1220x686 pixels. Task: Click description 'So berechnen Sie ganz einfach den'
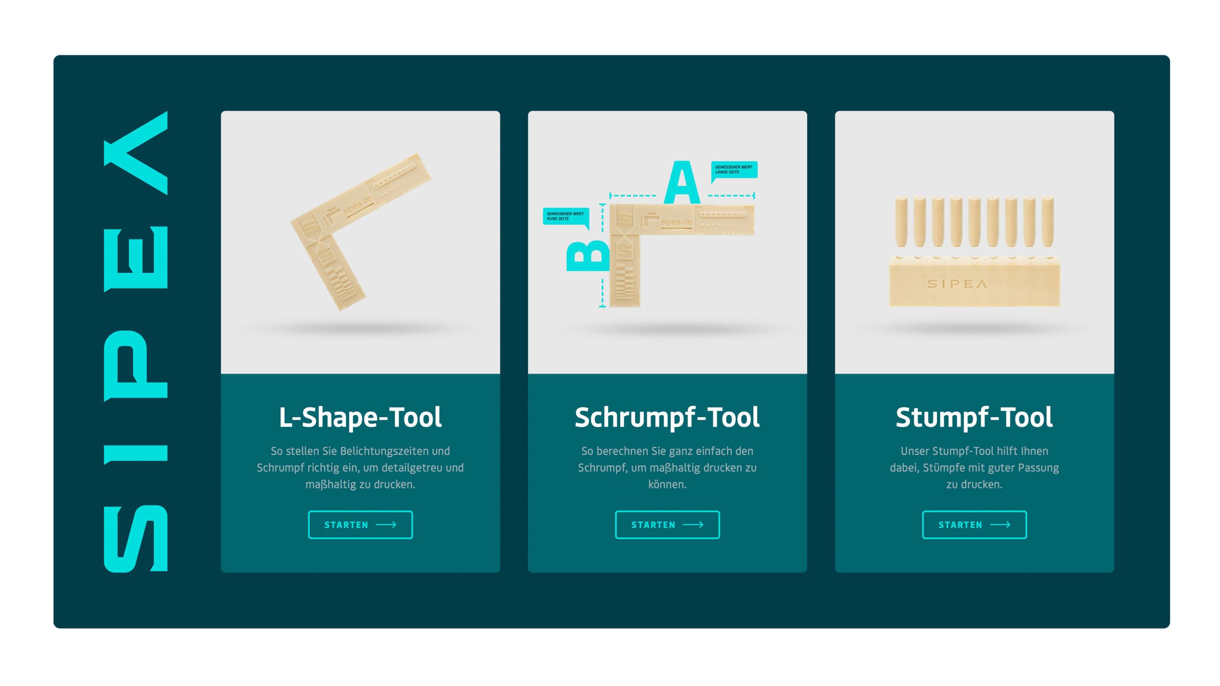pyautogui.click(x=667, y=451)
